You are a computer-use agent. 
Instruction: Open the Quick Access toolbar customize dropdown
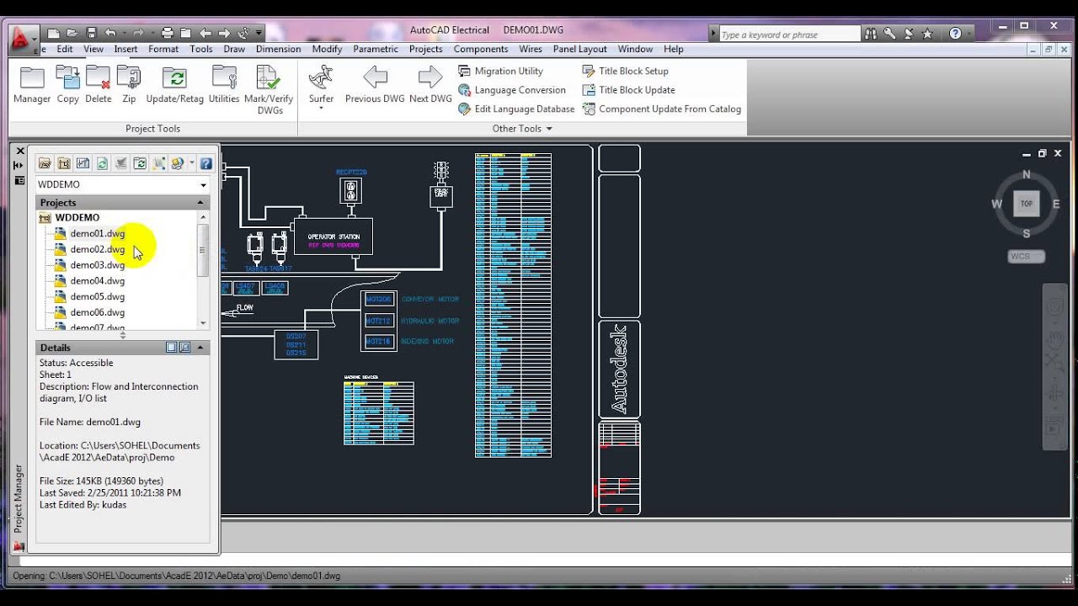click(x=259, y=34)
